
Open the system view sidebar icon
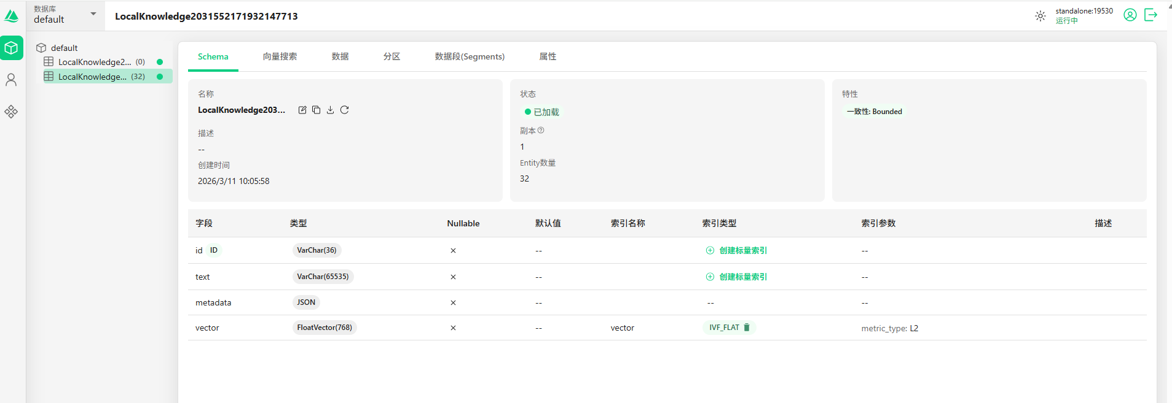pyautogui.click(x=11, y=112)
